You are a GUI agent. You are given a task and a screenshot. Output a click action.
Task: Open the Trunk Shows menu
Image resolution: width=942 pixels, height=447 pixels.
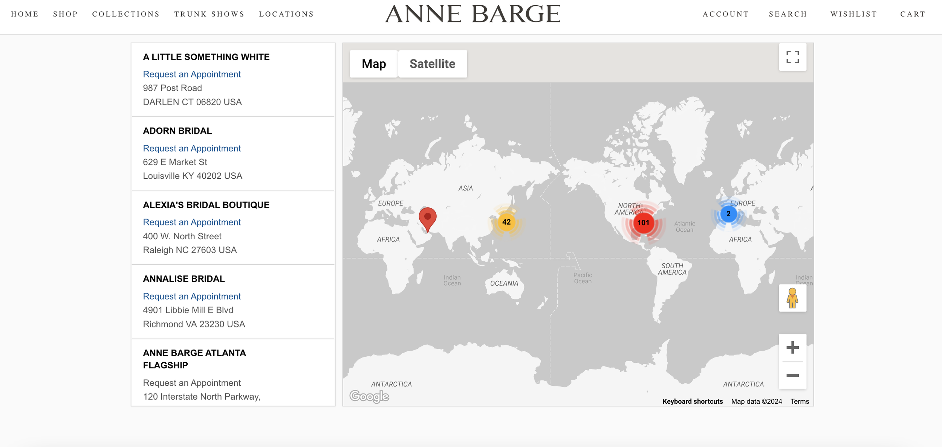209,14
